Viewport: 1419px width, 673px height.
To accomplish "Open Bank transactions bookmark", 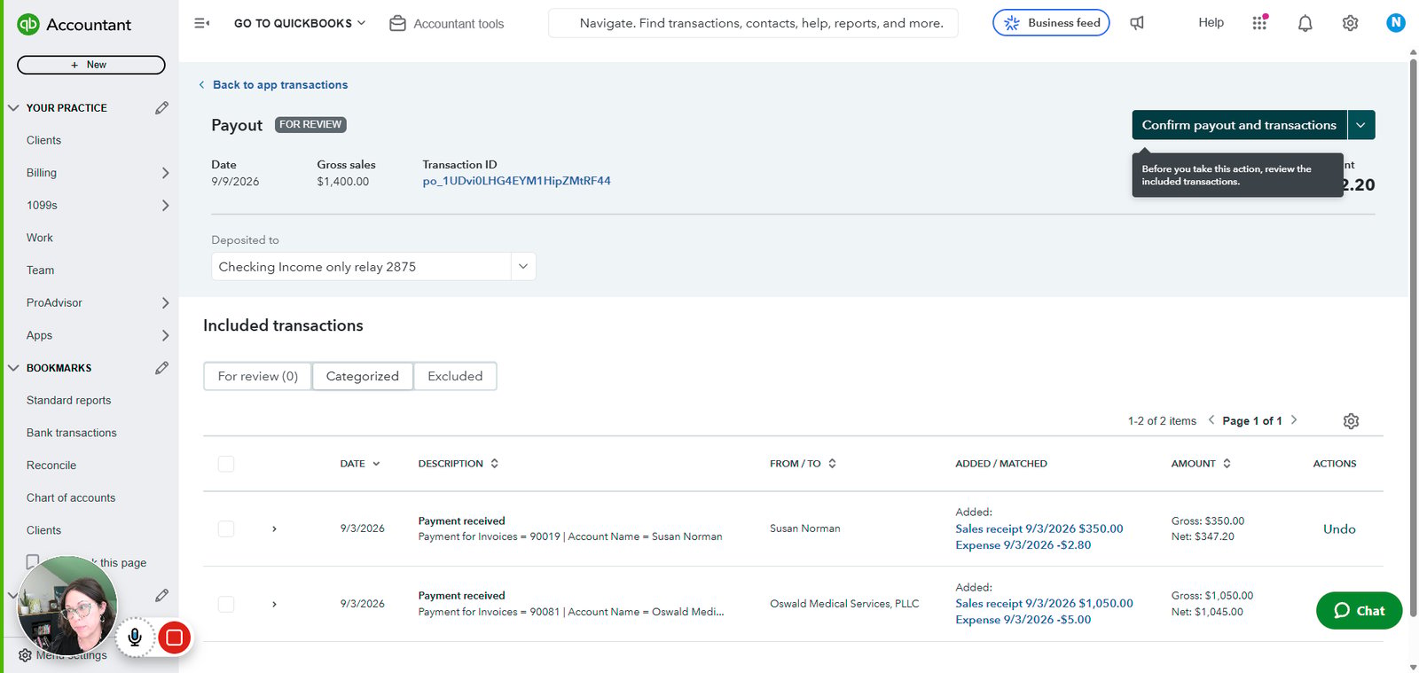I will tap(72, 433).
